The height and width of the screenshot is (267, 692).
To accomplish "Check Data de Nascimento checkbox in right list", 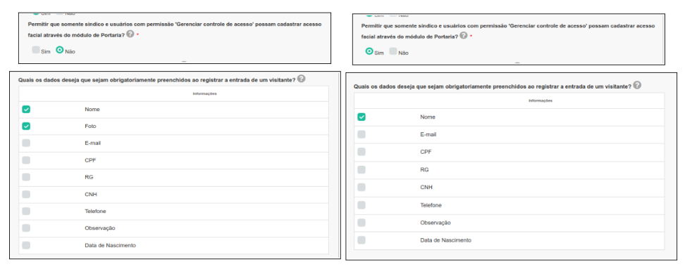I will click(x=362, y=240).
